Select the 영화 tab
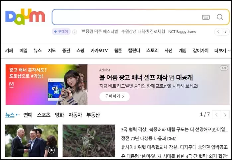232x160 pixels. pyautogui.click(x=59, y=115)
